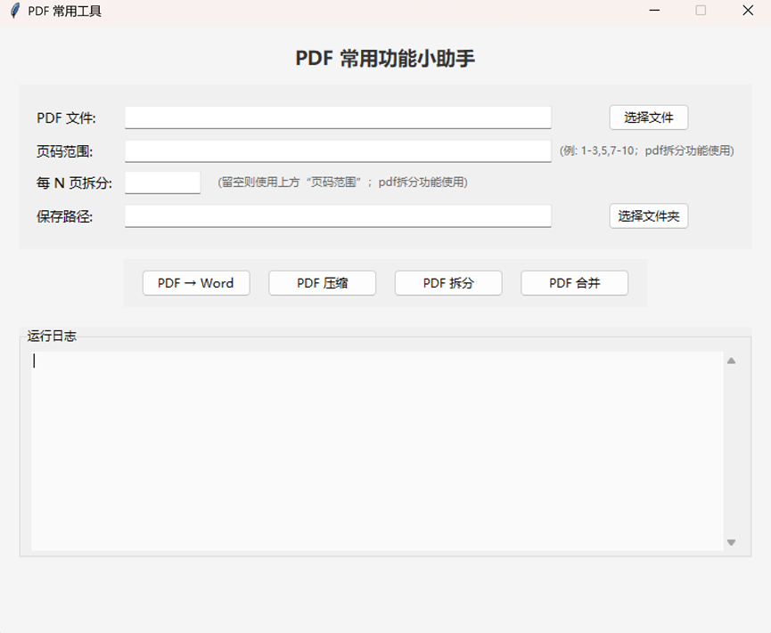Click the 运行日志 group label
Viewport: 771px width, 633px height.
(52, 336)
